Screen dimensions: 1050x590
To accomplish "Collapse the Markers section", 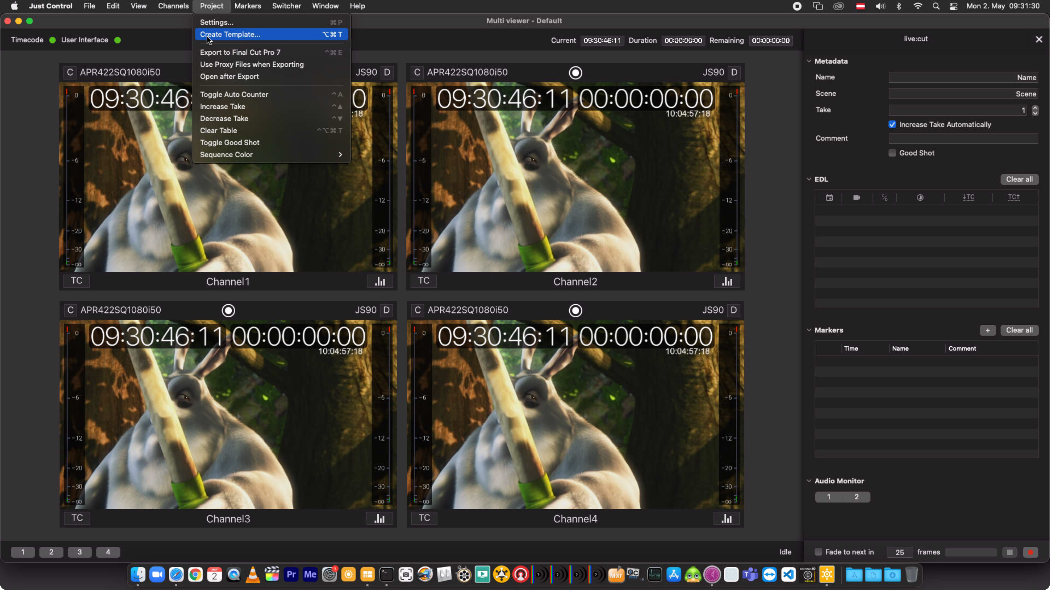I will (x=809, y=330).
